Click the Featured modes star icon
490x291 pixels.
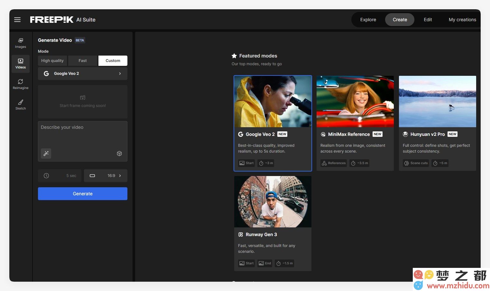[234, 56]
